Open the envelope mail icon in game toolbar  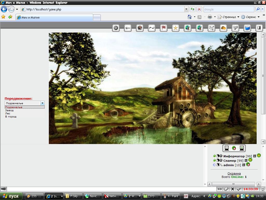(211, 28)
